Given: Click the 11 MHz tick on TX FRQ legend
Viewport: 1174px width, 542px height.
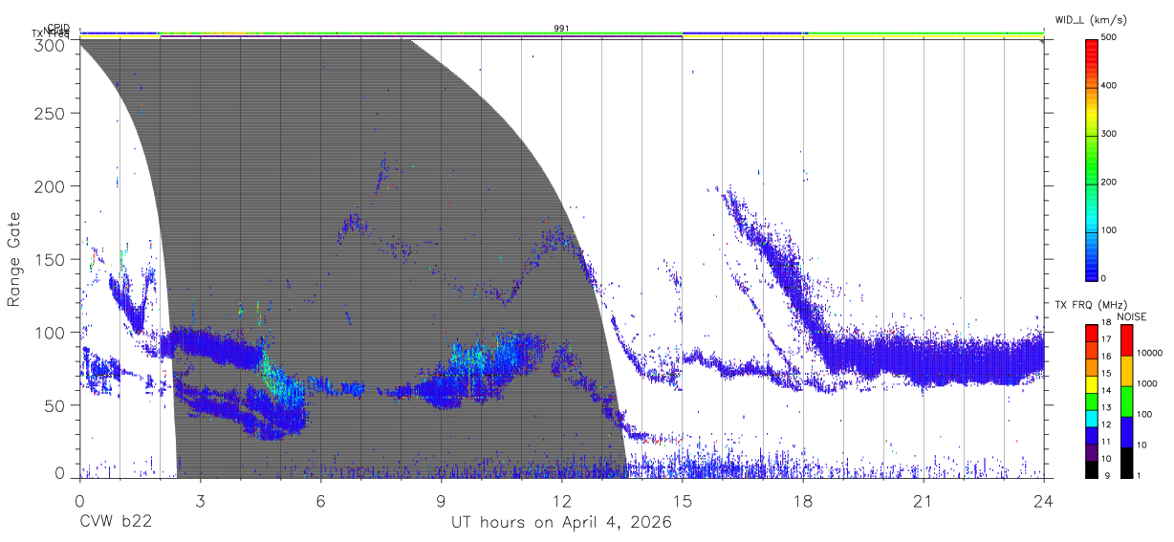Looking at the screenshot, I should coord(1106,443).
